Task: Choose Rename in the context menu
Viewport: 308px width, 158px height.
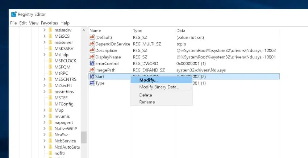Action: tap(161, 102)
